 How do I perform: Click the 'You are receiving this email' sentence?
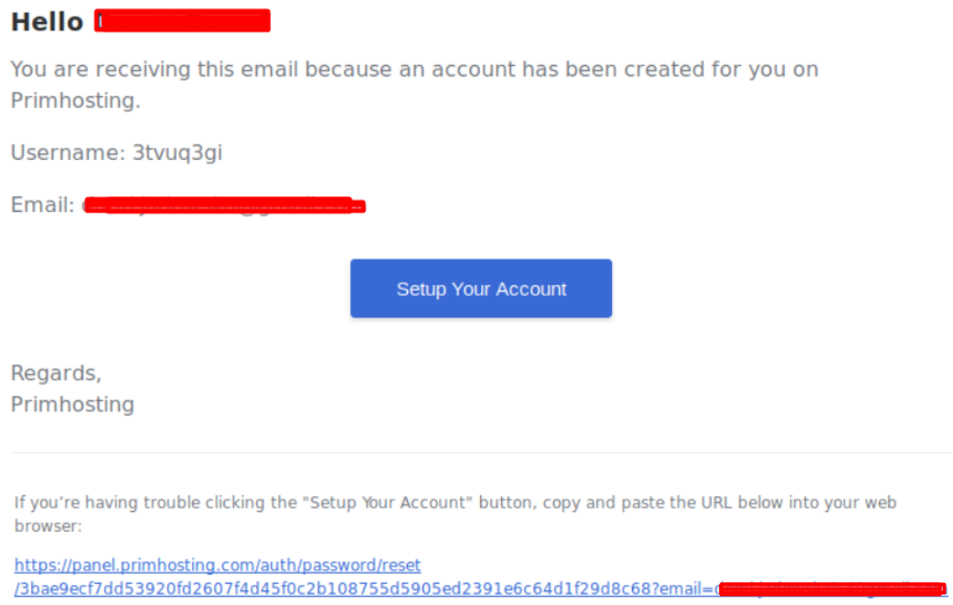coord(414,84)
